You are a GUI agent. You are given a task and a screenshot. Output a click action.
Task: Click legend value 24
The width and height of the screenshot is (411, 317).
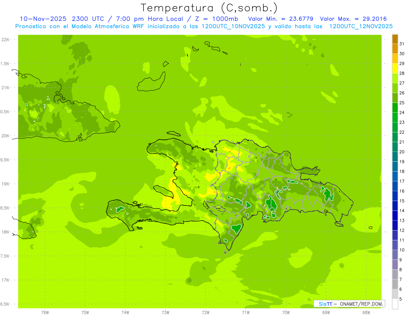tap(402, 113)
